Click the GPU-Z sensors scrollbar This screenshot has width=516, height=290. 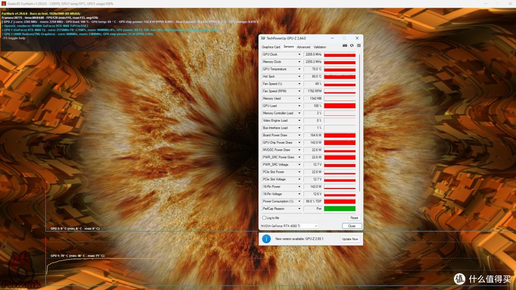click(359, 122)
